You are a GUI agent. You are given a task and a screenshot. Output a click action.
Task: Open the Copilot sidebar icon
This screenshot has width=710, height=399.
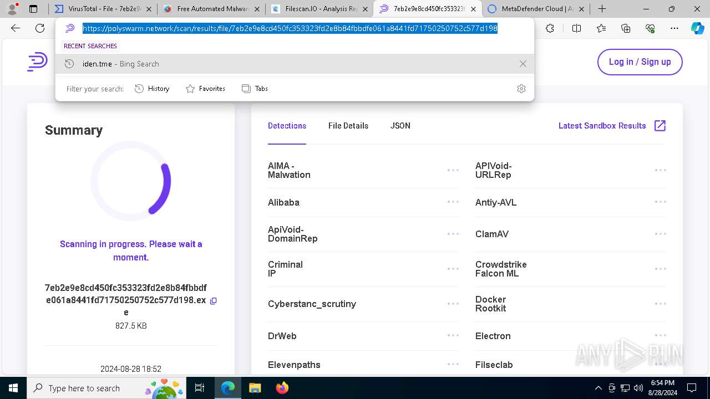click(x=697, y=29)
